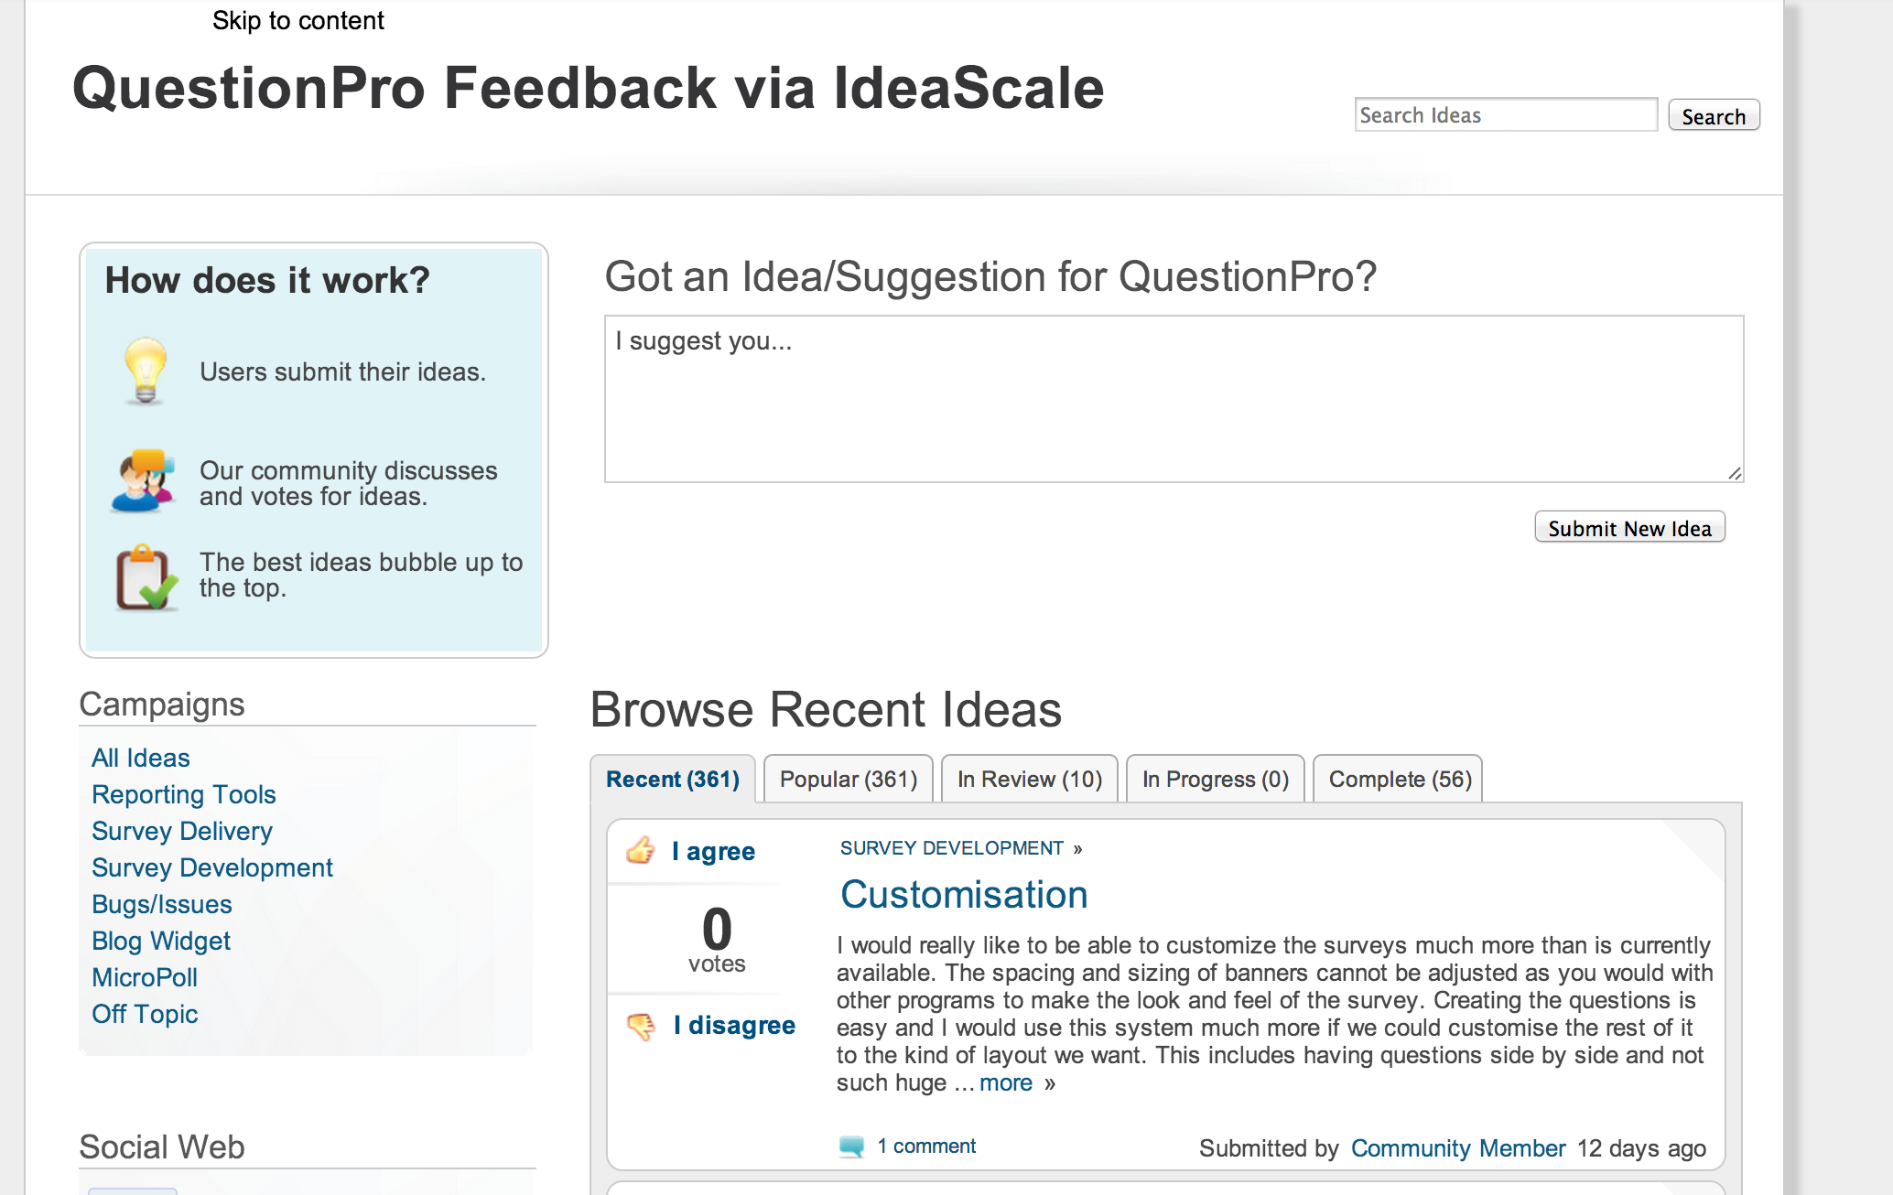Image resolution: width=1893 pixels, height=1195 pixels.
Task: Open the '1 comment' link
Action: tap(926, 1147)
